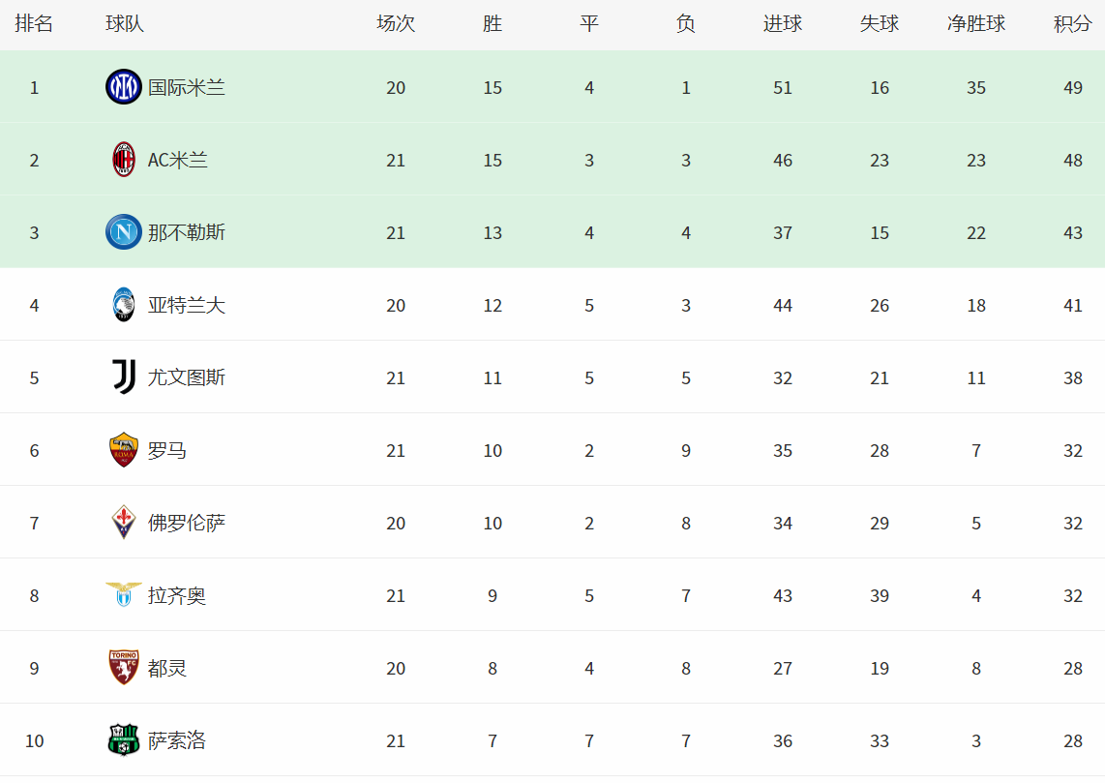Image resolution: width=1105 pixels, height=783 pixels.
Task: Click the 球队 column header
Action: [125, 24]
